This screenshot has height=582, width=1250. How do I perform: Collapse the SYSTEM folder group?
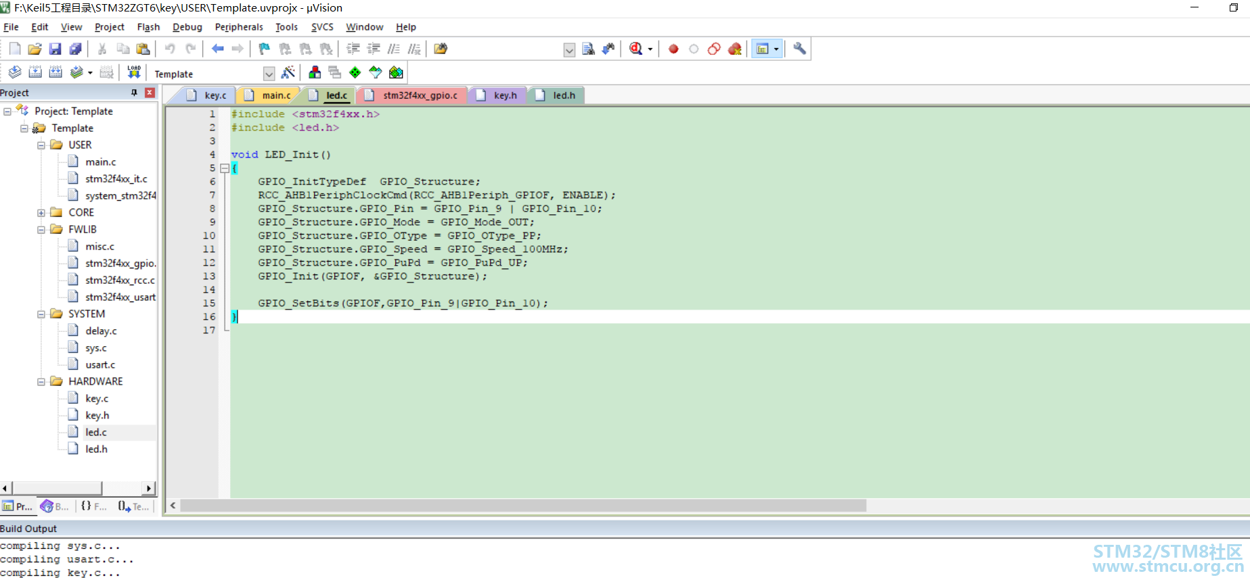[x=41, y=314]
